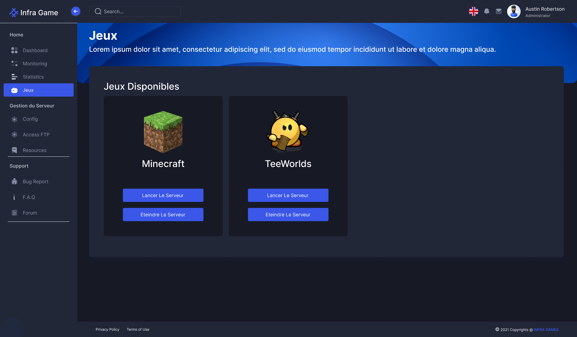
Task: Click the F.A.Q info icon
Action: [14, 197]
